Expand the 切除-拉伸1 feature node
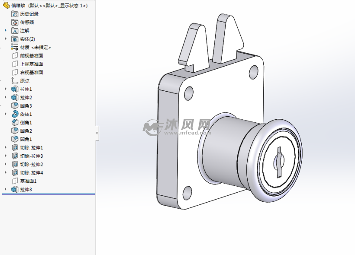Screen dimensions: 355x255 pyautogui.click(x=6, y=147)
